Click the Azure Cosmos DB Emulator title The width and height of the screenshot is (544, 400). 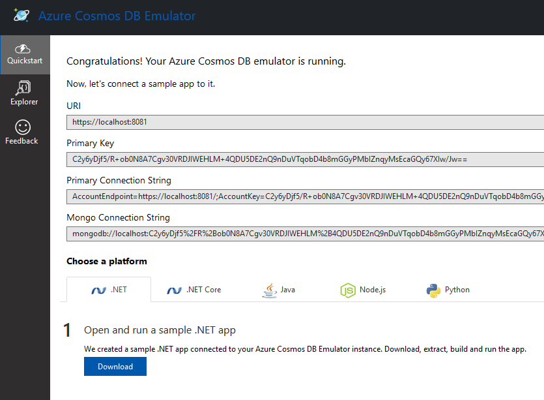pyautogui.click(x=117, y=16)
